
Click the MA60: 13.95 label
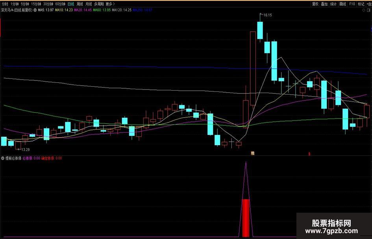pyautogui.click(x=102, y=10)
